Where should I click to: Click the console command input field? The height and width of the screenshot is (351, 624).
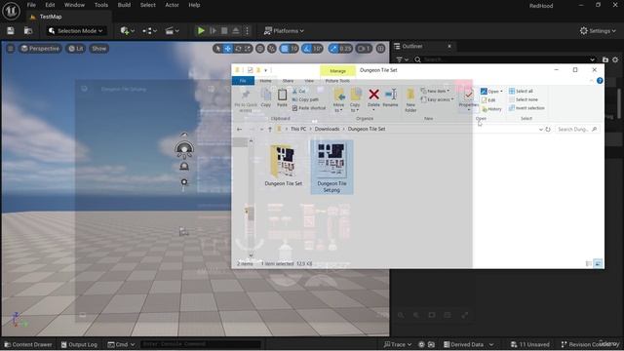coord(201,344)
